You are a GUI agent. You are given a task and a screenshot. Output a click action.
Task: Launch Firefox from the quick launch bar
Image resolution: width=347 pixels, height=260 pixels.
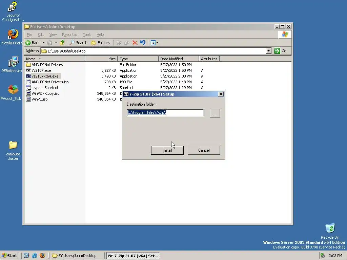(x=42, y=256)
